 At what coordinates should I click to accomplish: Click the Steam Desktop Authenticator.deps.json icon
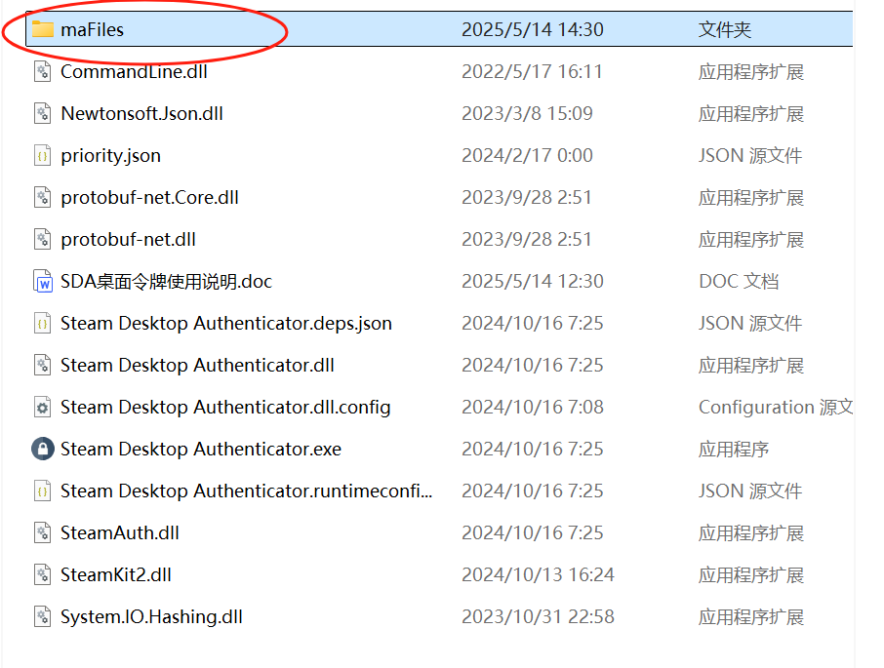[43, 324]
